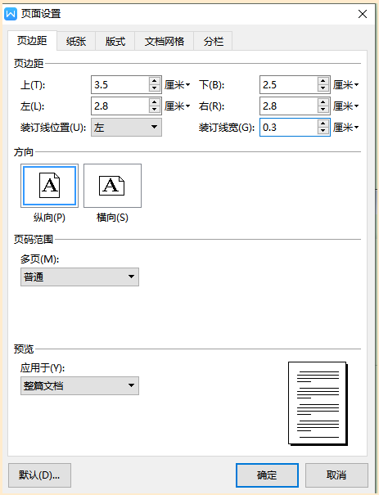The width and height of the screenshot is (379, 495).
Task: Click the 取消 cancel button
Action: coord(336,475)
